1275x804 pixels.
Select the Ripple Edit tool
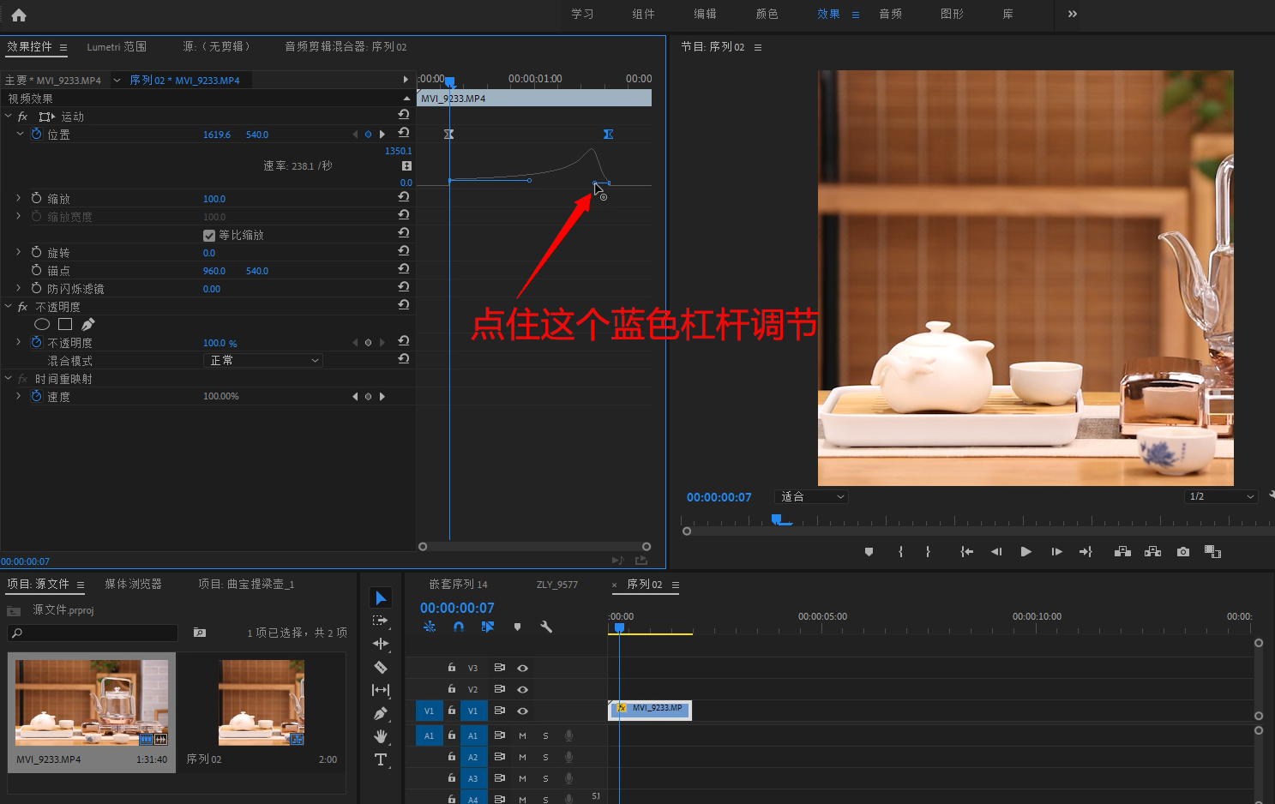(x=381, y=644)
